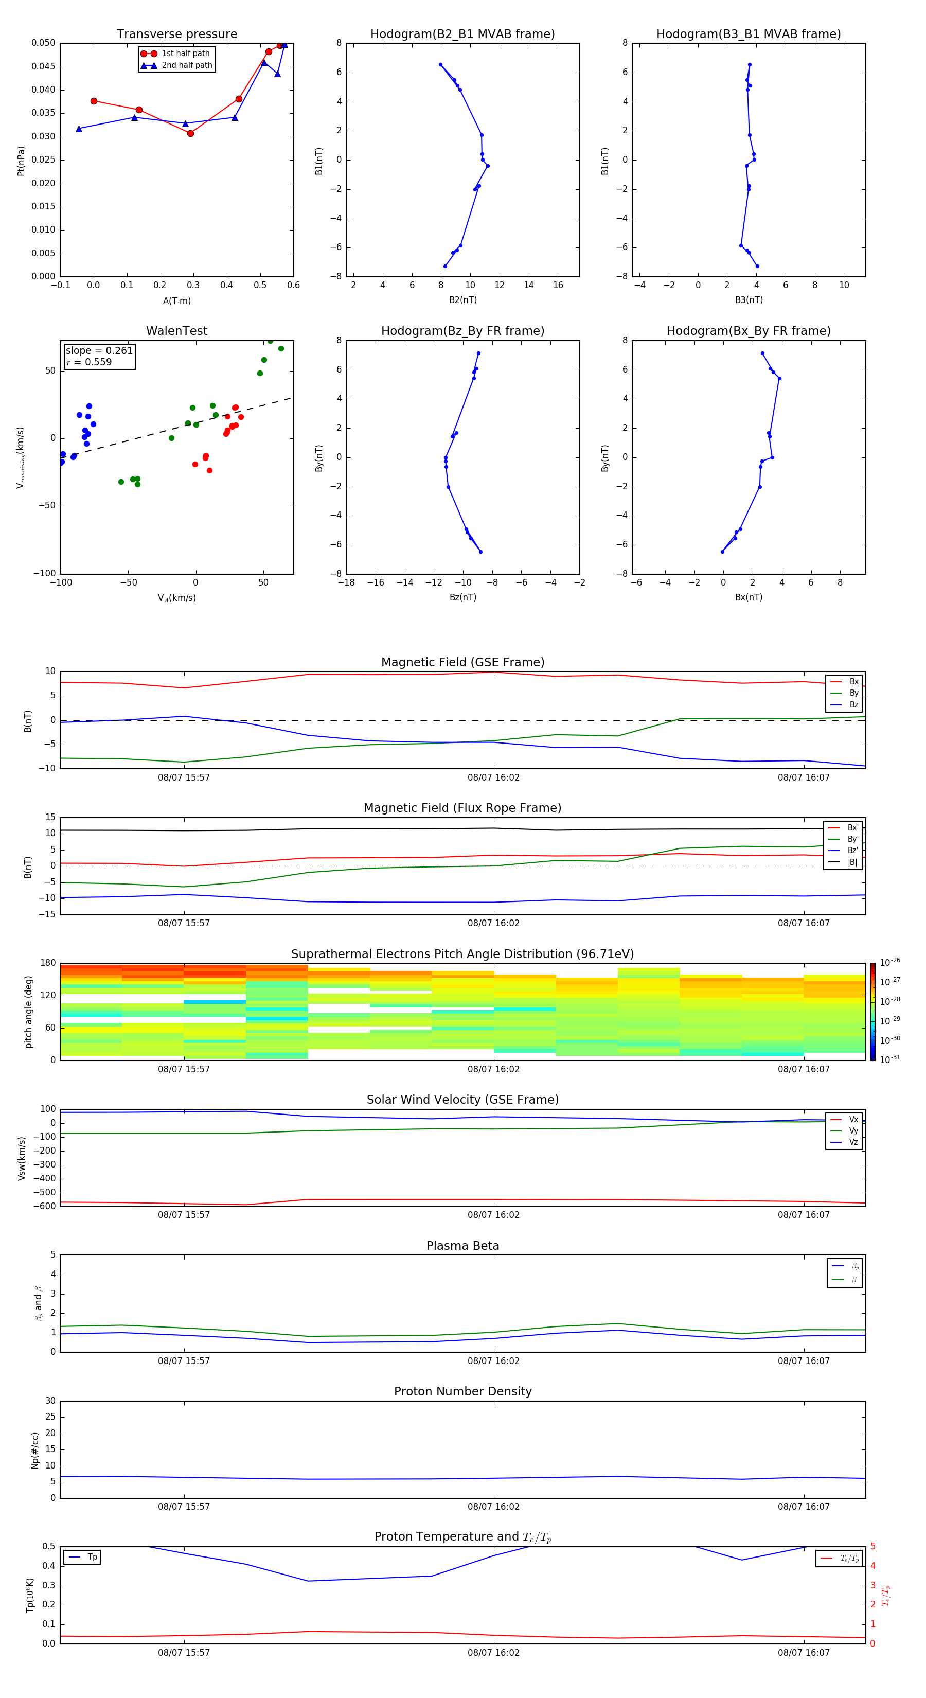Screen dimensions: 926x1698
Task: Click 'Tp' legend entry in temperature plot
Action: [82, 1557]
